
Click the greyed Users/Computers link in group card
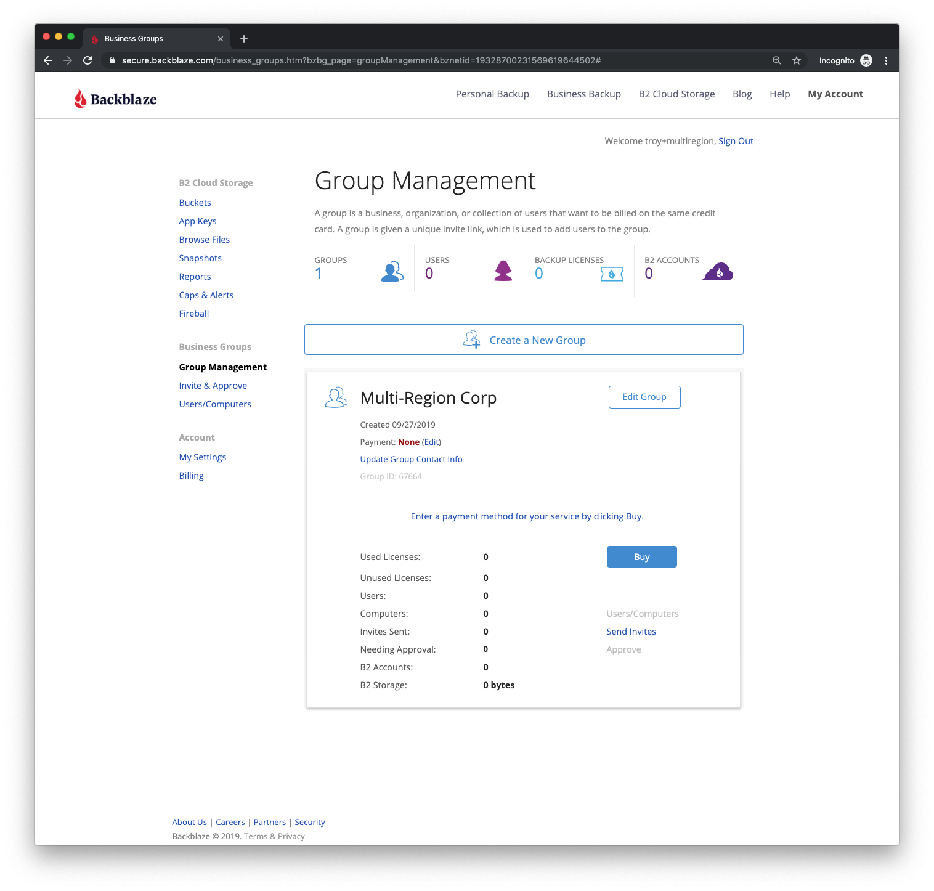tap(643, 614)
